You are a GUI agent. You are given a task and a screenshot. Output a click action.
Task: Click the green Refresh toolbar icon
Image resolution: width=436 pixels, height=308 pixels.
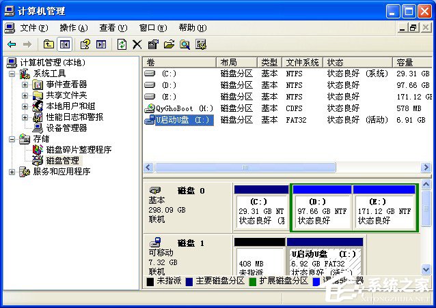[x=122, y=44]
